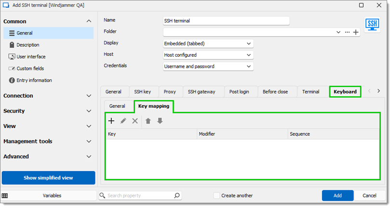The image size is (392, 208).
Task: Open the variables grid icon
Action: pos(5,196)
